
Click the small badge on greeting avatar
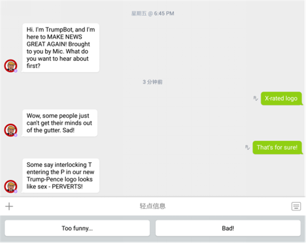16,71
